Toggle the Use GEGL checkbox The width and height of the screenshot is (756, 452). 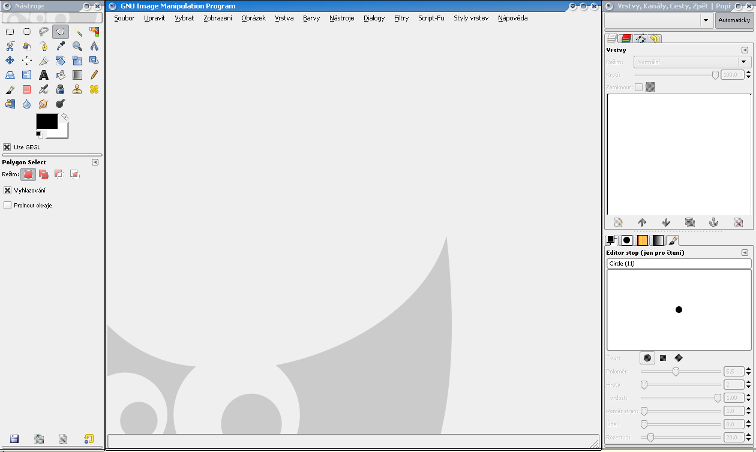coord(7,147)
